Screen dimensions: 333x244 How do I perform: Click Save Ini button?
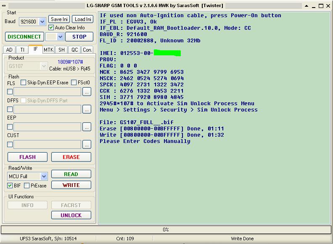tap(59, 19)
